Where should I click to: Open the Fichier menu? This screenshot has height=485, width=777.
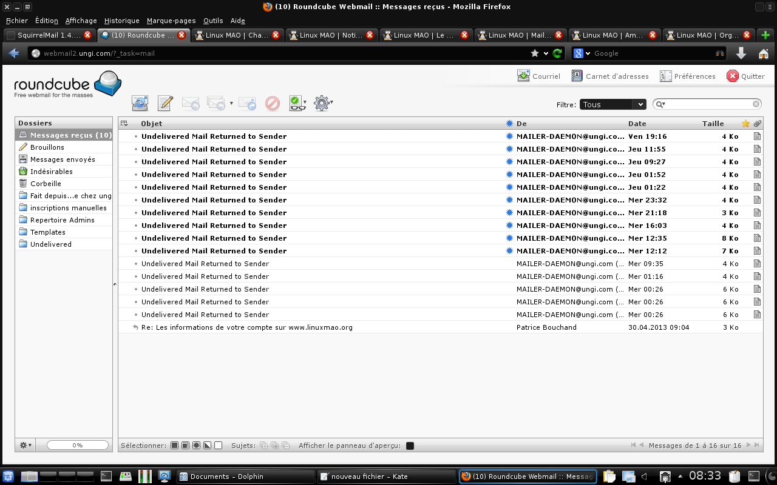pyautogui.click(x=17, y=21)
